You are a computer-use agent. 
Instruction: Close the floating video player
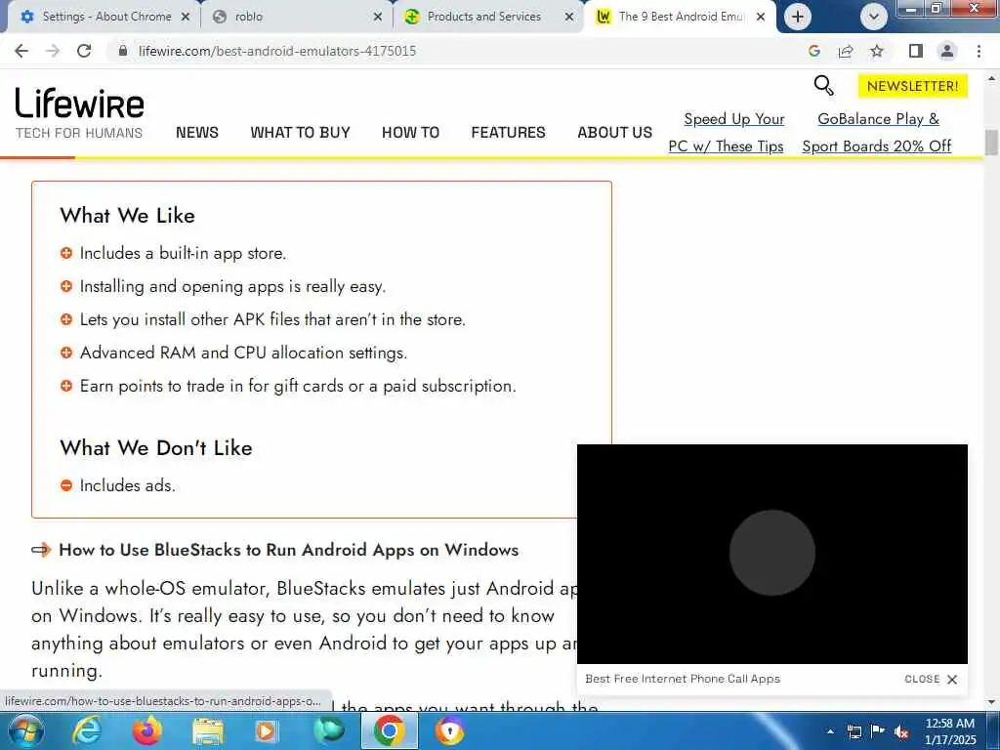point(931,680)
